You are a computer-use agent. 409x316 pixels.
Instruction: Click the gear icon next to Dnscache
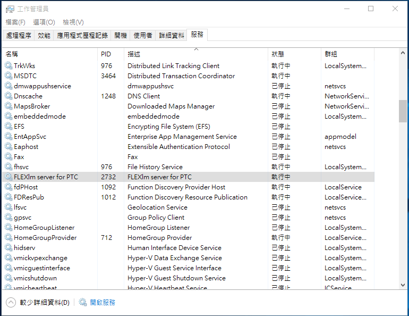pos(8,96)
